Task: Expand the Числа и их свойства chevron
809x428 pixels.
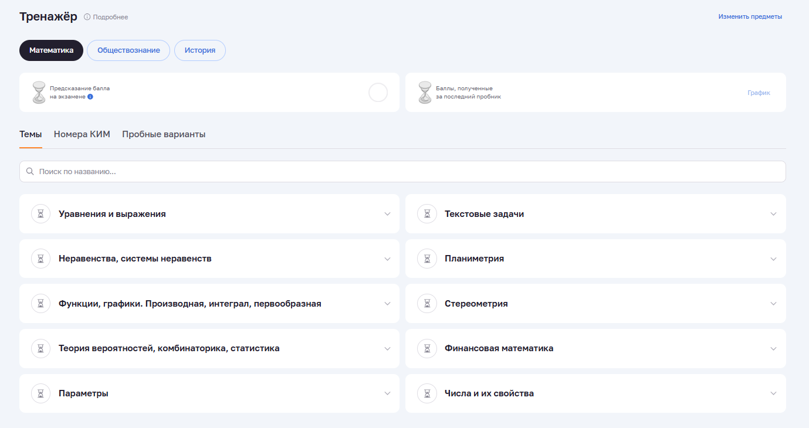Action: point(773,393)
